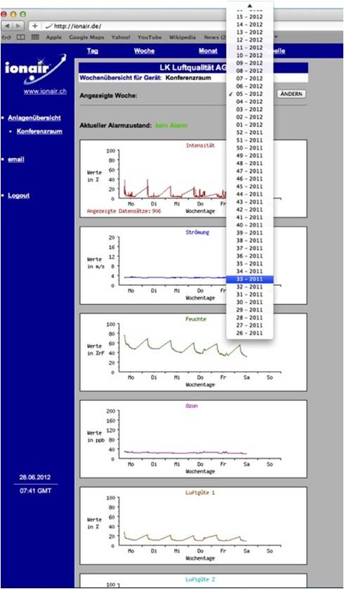Click the Safari back arrow button
This screenshot has height=589, width=344.
click(8, 26)
